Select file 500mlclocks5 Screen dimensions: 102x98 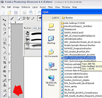tap(69, 29)
